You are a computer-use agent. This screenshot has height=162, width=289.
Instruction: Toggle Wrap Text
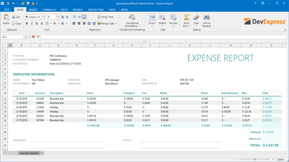click(105, 17)
